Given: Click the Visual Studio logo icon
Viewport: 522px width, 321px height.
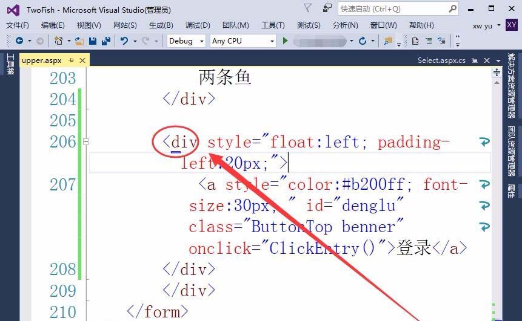Looking at the screenshot, I should point(13,10).
